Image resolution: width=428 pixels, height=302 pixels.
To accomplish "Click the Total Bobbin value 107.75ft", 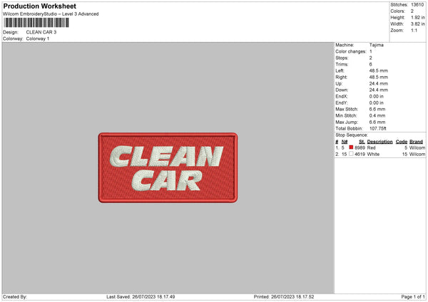I will click(x=378, y=128).
